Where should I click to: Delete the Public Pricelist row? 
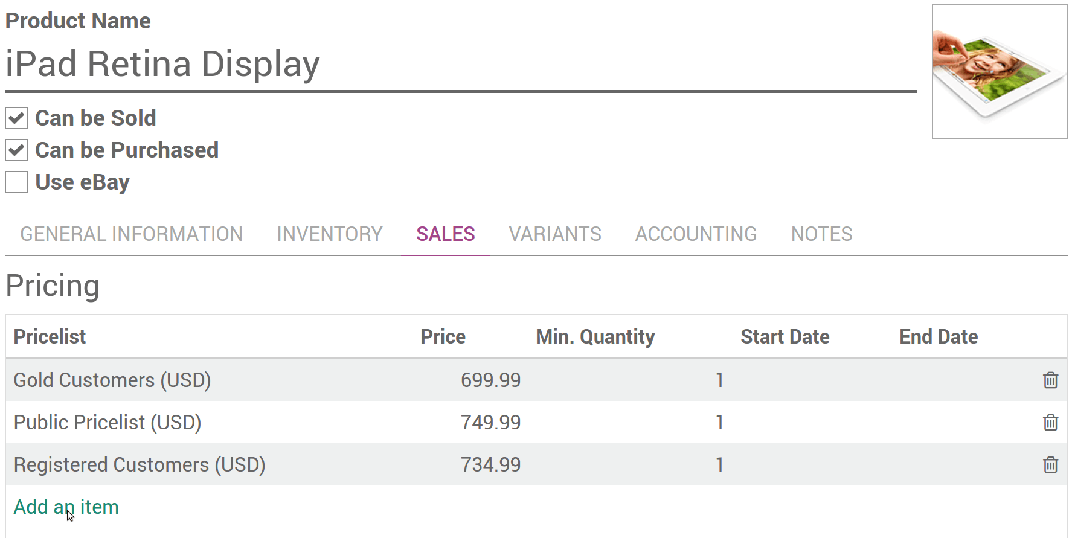[x=1050, y=422]
